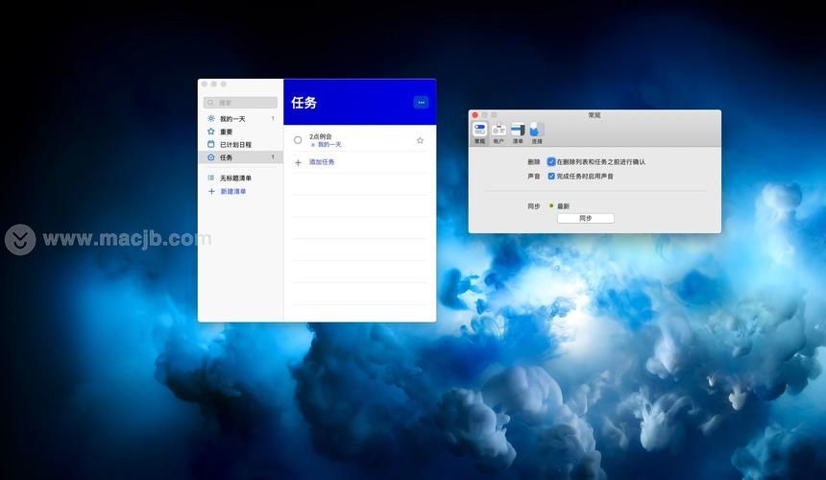Select the 重要 (Important) star list
The height and width of the screenshot is (480, 826).
coord(240,132)
